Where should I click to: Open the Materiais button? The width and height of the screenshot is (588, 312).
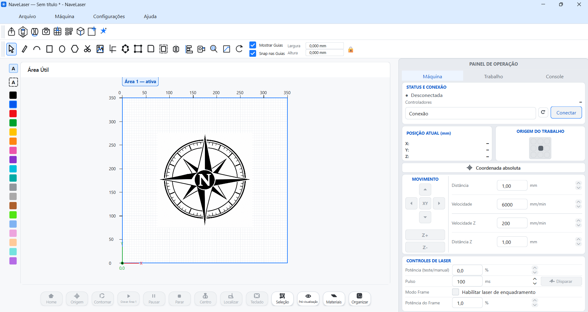pyautogui.click(x=334, y=299)
